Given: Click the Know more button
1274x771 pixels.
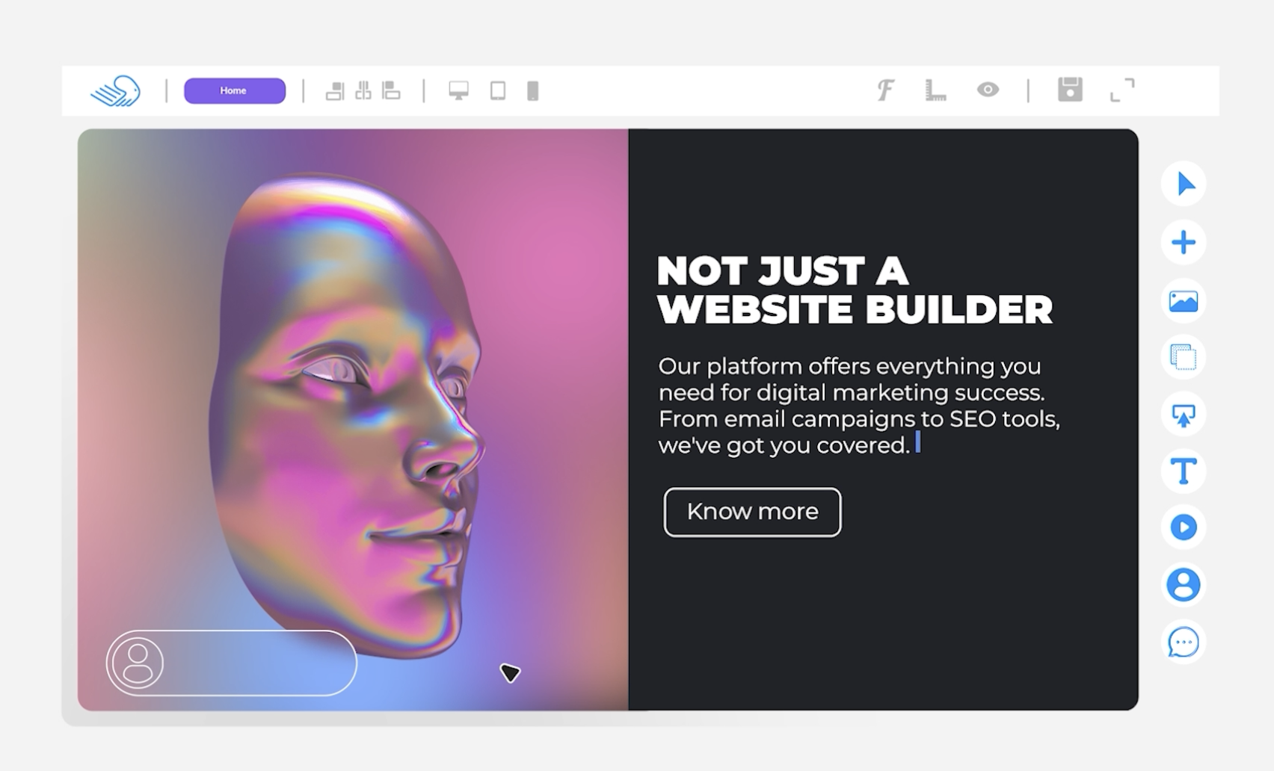Looking at the screenshot, I should point(752,512).
